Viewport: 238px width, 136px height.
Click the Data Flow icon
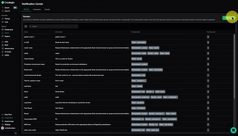coord(2,115)
